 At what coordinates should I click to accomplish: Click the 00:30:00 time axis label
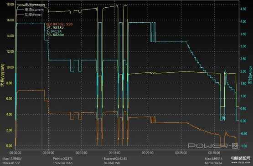pos(214,153)
